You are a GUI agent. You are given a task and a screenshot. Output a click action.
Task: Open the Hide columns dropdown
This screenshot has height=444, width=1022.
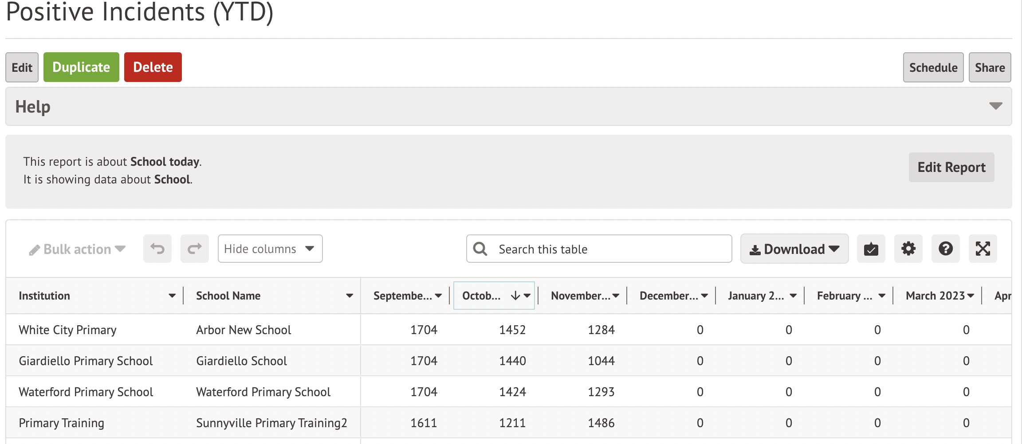[270, 249]
